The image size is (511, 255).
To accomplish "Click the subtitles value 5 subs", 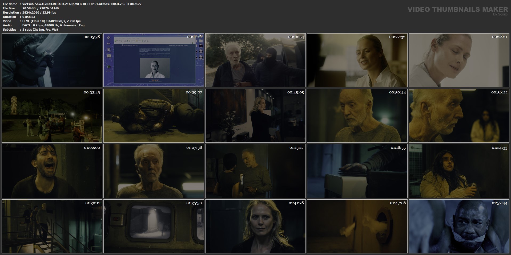I will point(40,30).
